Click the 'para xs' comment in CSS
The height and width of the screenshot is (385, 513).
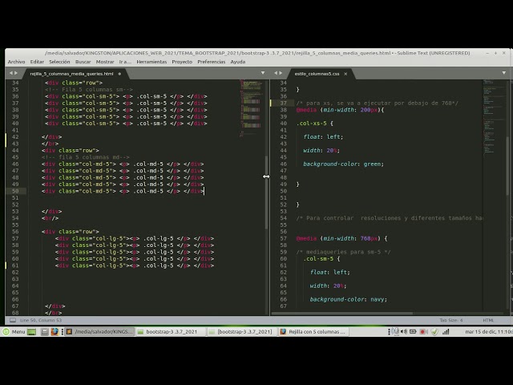coord(378,103)
